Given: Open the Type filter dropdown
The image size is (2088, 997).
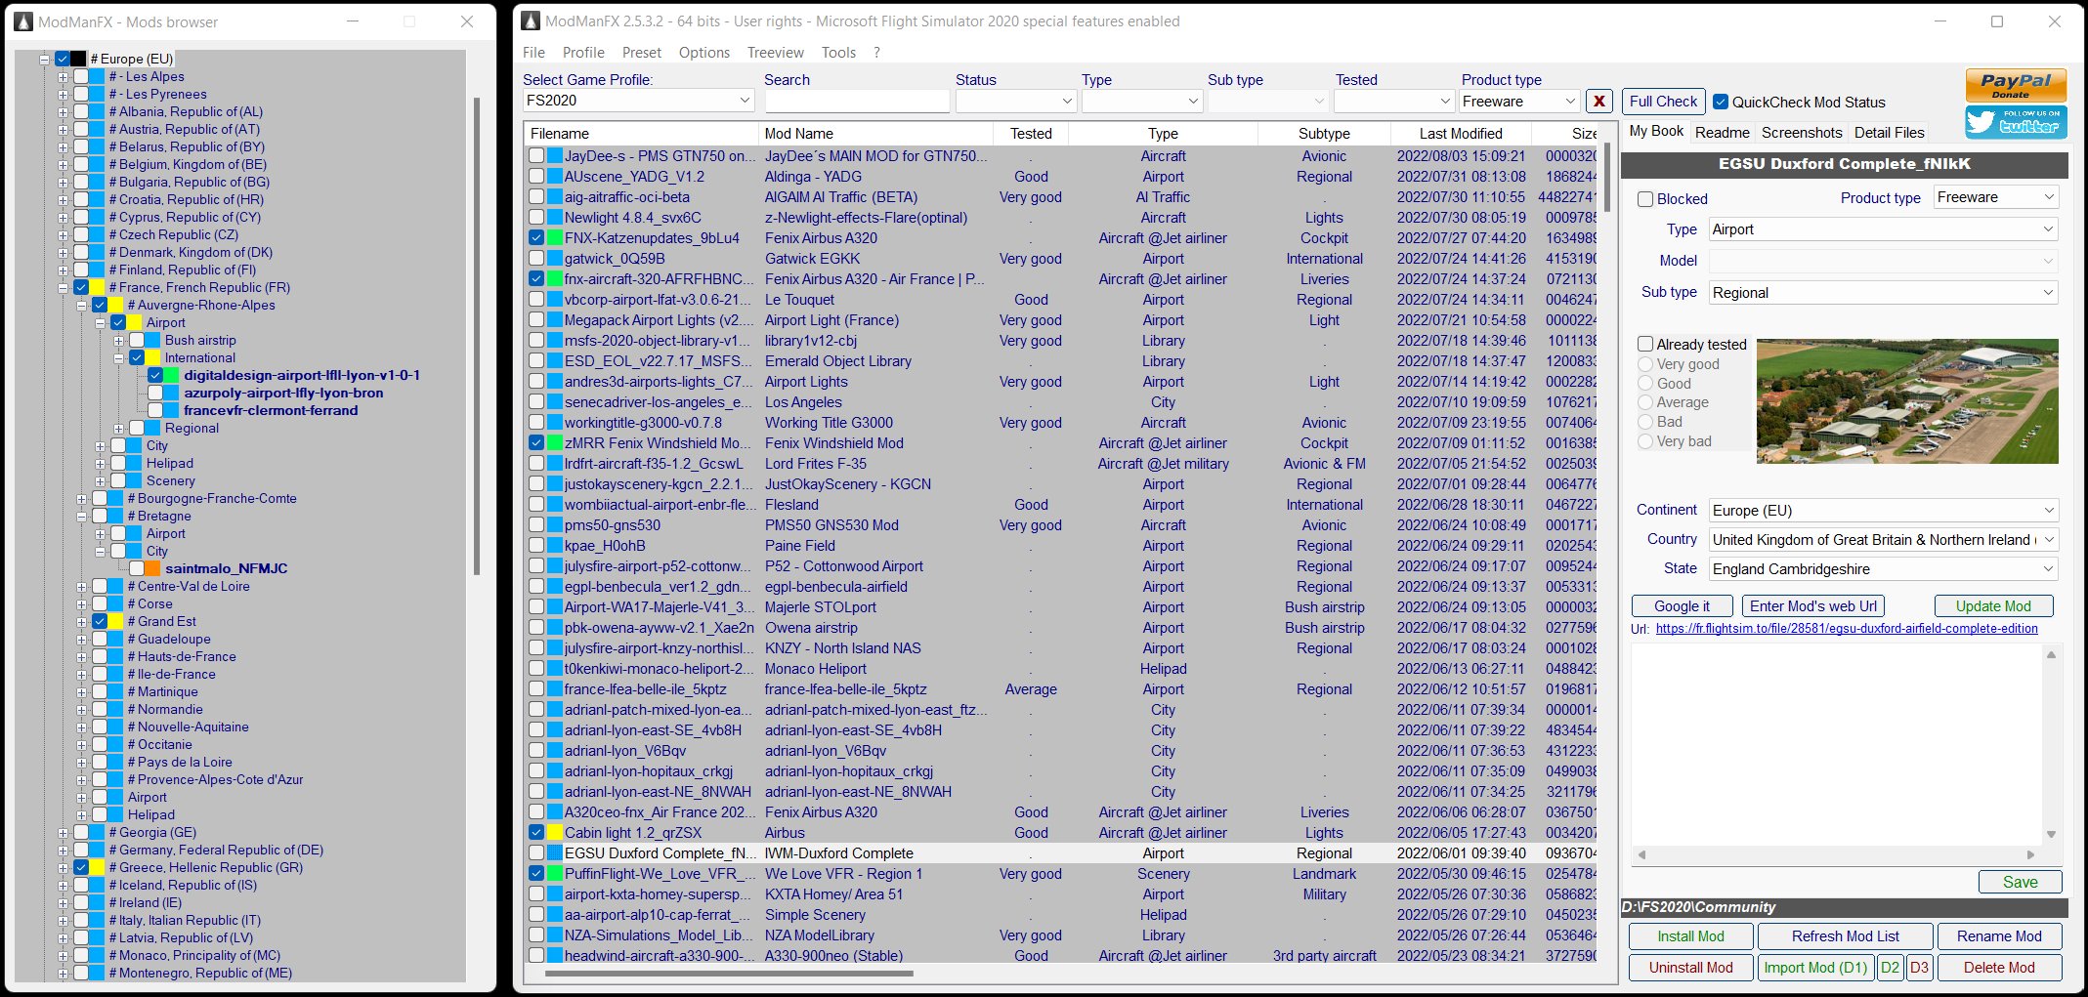Looking at the screenshot, I should click(1141, 101).
